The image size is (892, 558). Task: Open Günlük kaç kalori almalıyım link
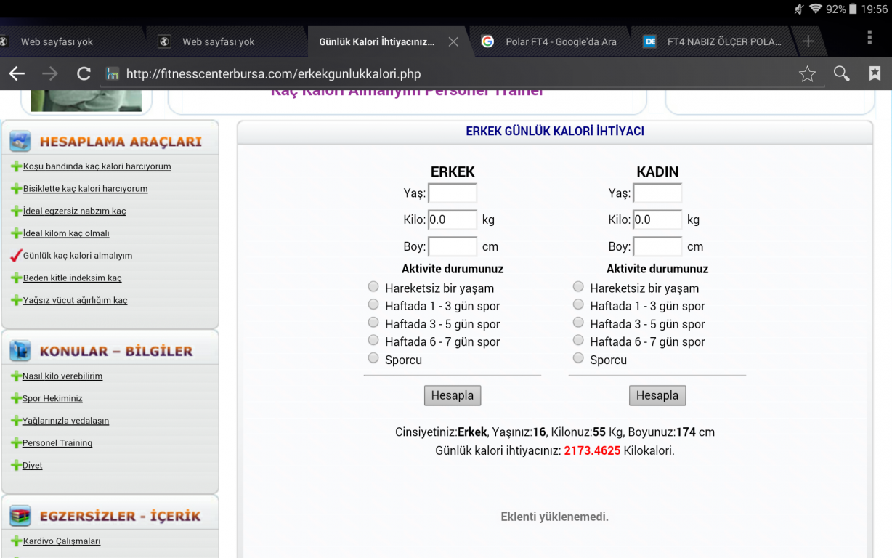click(x=78, y=256)
